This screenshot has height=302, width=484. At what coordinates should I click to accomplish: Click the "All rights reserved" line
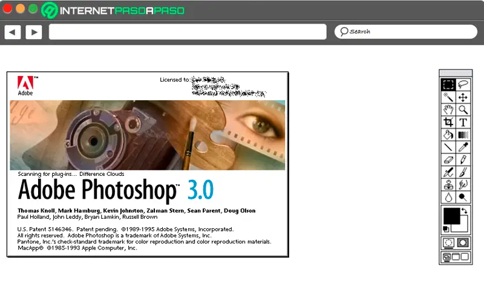coord(114,236)
